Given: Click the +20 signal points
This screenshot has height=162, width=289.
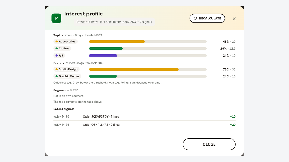Looking at the screenshot, I should coord(233,125).
